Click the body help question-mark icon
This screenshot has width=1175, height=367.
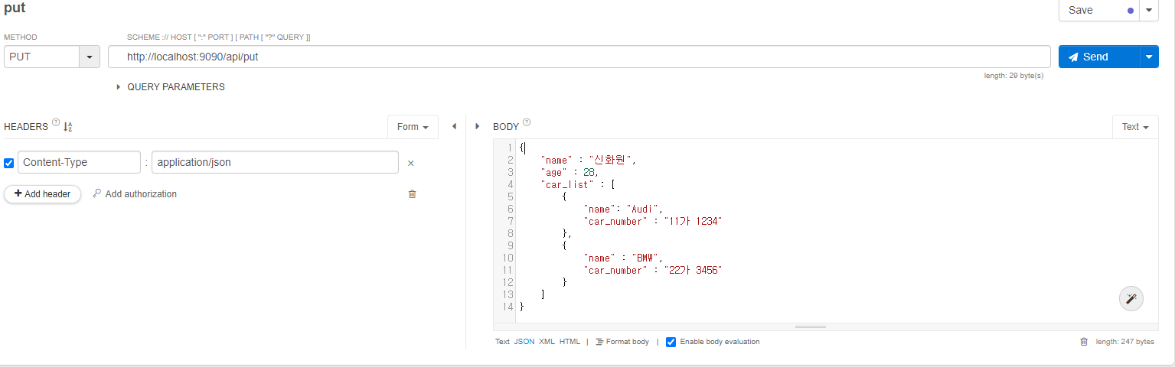pos(527,122)
